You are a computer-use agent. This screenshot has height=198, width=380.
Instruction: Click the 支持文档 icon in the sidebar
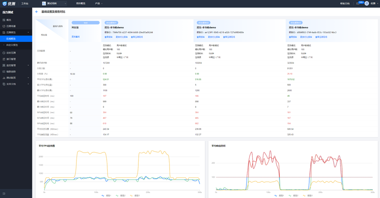coord(4,84)
